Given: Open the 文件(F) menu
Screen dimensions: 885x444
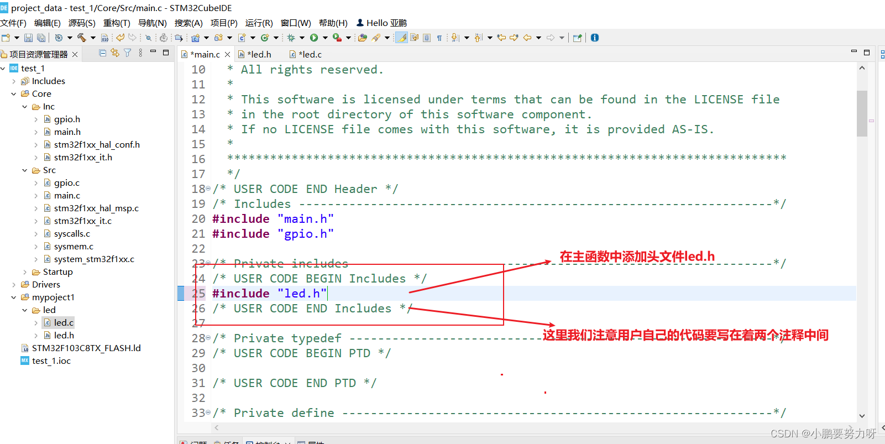Looking at the screenshot, I should coord(13,23).
